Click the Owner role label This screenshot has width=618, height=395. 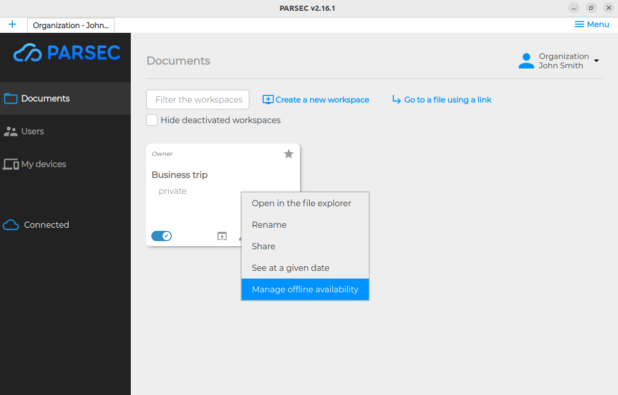click(162, 154)
